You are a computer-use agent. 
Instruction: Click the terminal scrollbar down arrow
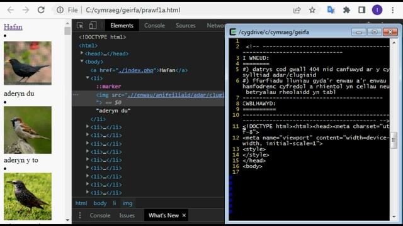pos(394,217)
